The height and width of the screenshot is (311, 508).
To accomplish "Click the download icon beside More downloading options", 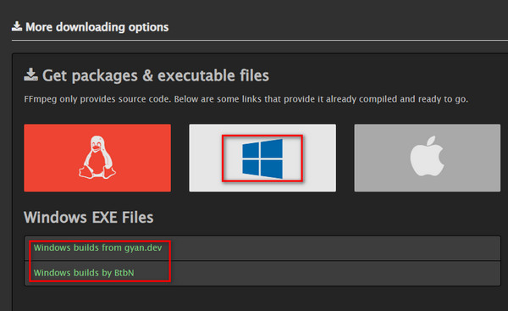I will [x=17, y=26].
